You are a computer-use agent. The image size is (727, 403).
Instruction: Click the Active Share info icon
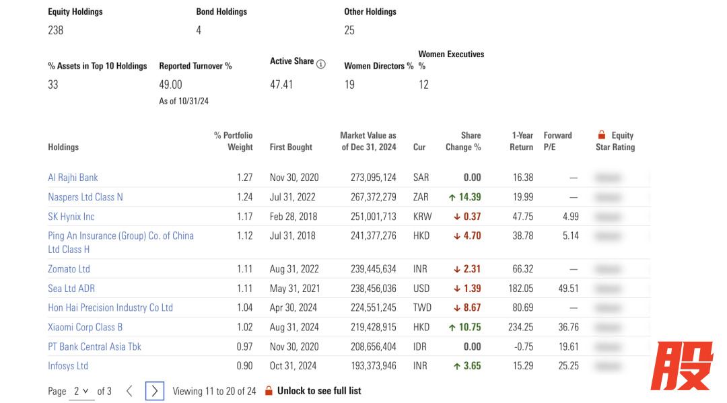321,64
